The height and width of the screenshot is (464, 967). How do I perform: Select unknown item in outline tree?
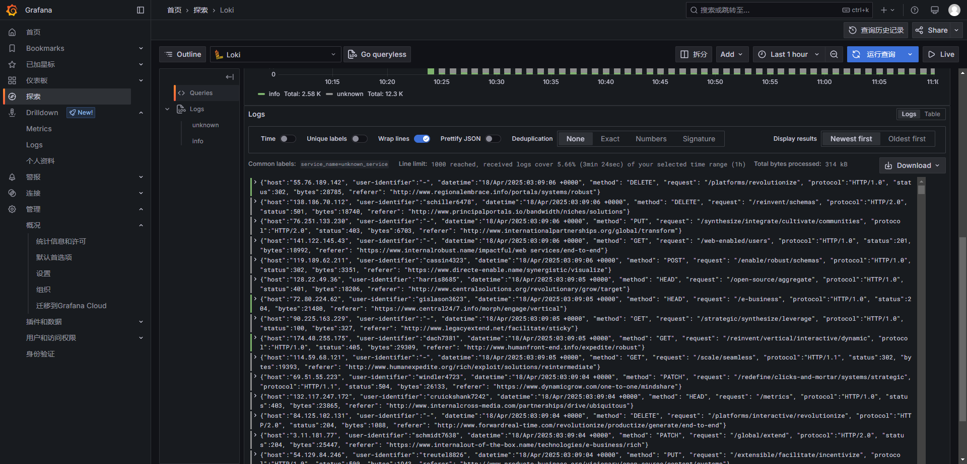pyautogui.click(x=205, y=125)
